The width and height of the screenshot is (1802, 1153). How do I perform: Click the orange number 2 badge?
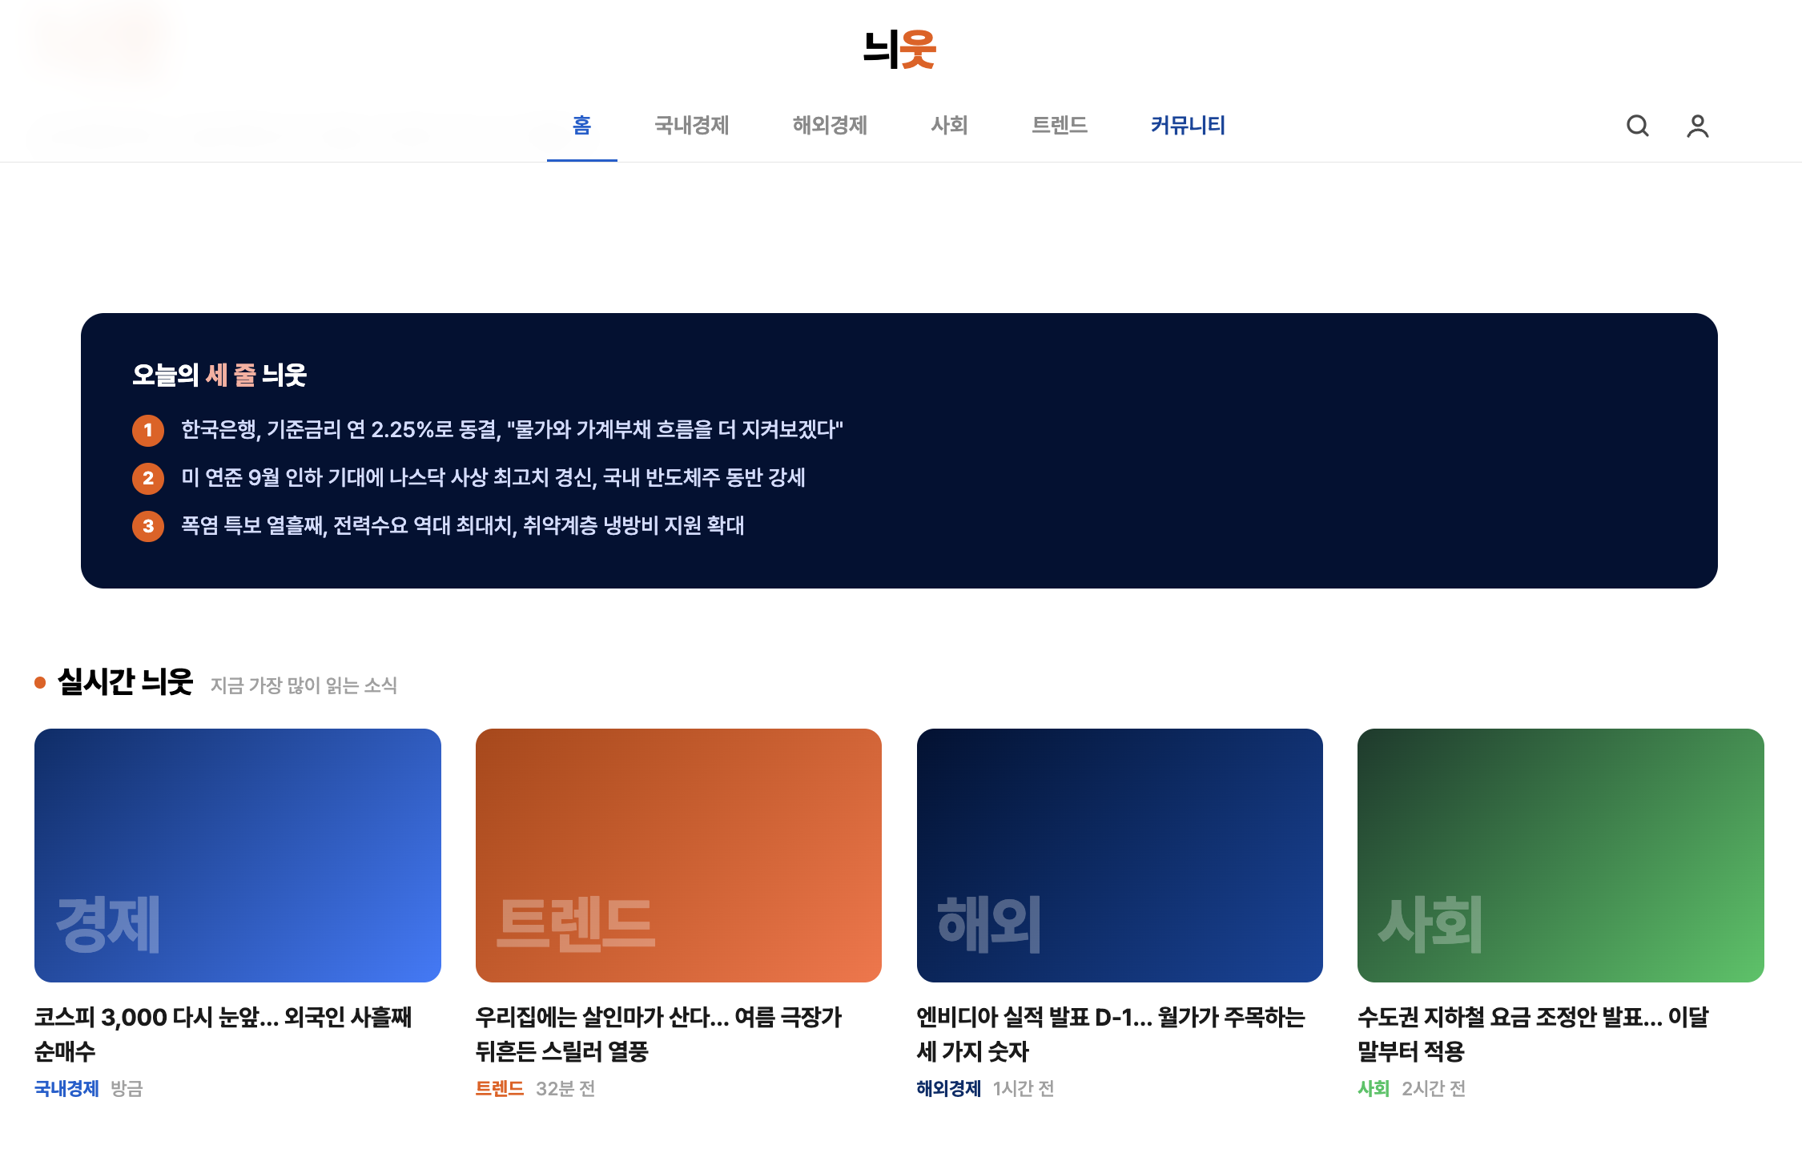click(148, 478)
